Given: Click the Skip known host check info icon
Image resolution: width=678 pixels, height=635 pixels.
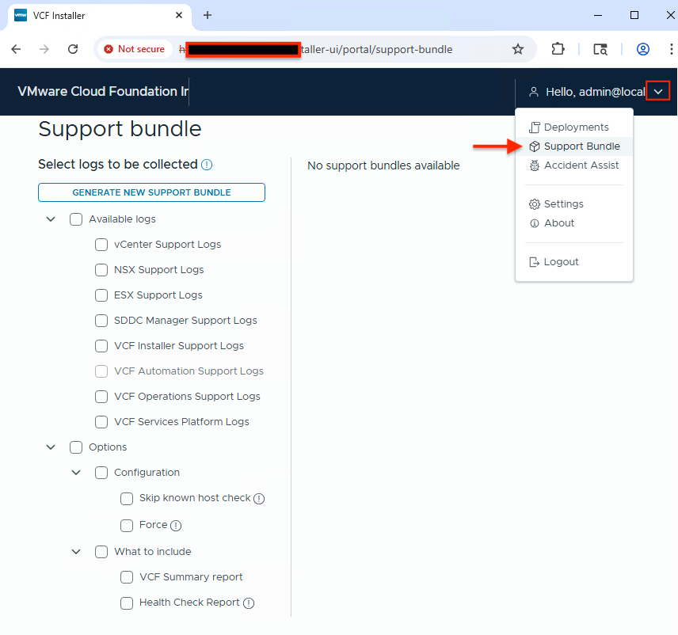Looking at the screenshot, I should (259, 499).
